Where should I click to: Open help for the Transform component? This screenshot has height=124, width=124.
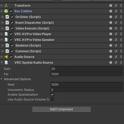[x=111, y=5]
